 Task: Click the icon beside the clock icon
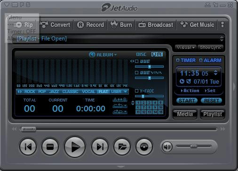click(189, 81)
